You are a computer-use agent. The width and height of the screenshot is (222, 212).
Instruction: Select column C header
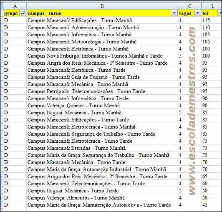coord(190,6)
